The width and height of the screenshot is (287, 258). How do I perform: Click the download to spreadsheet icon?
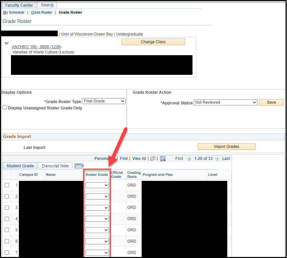[163, 159]
